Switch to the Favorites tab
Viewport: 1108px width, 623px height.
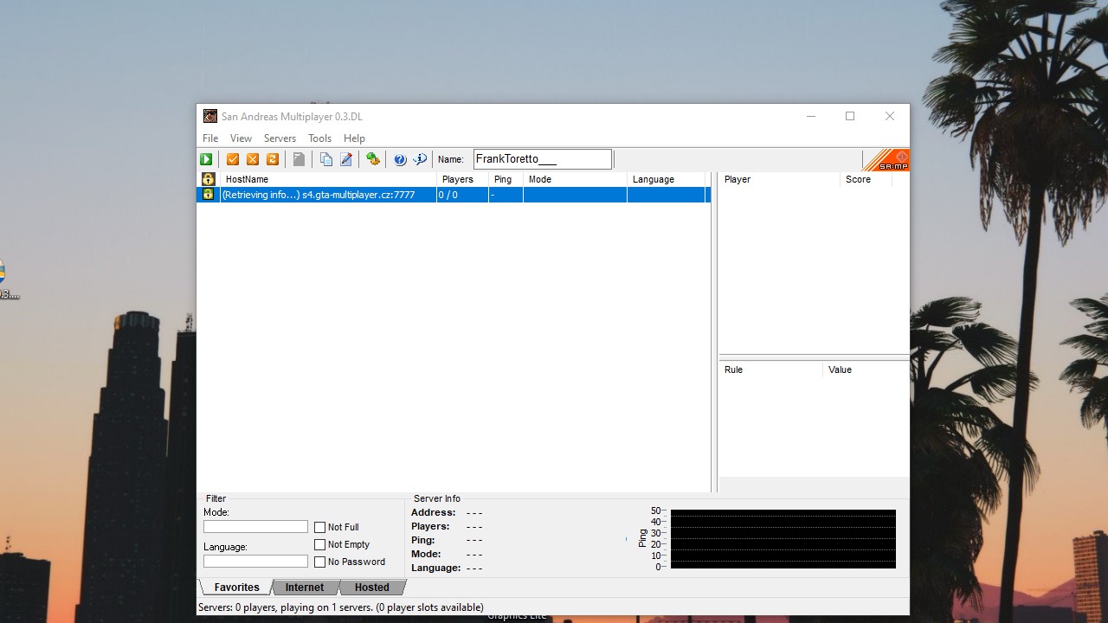(x=236, y=588)
